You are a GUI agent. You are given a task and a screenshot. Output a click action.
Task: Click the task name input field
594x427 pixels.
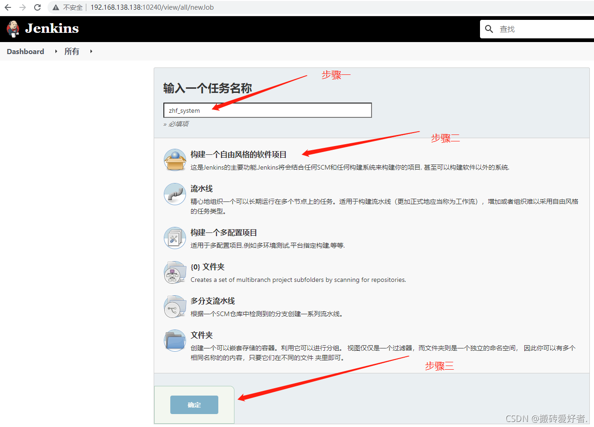pos(267,110)
